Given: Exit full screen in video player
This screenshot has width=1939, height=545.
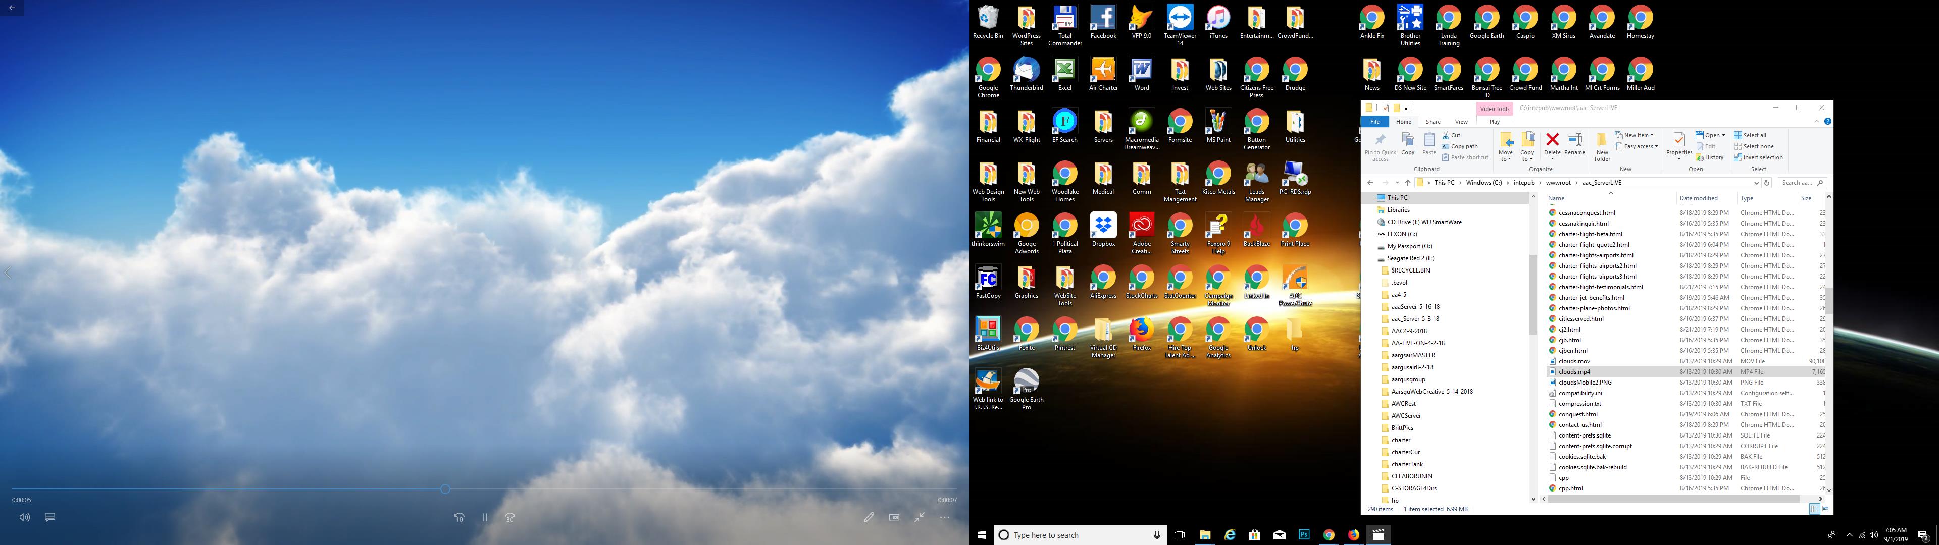Looking at the screenshot, I should pyautogui.click(x=919, y=518).
